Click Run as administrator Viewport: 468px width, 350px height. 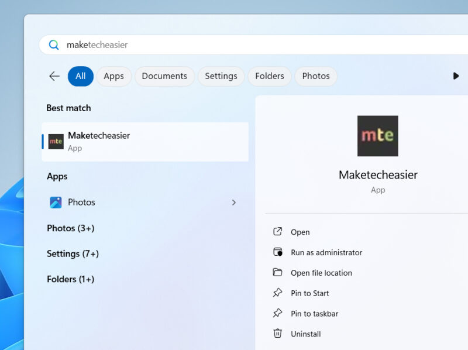click(x=325, y=252)
